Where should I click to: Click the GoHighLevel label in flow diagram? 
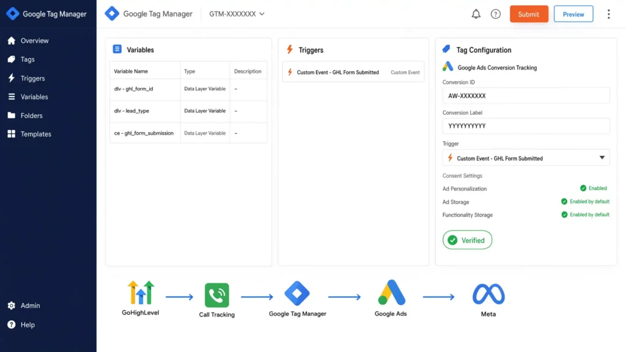141,312
